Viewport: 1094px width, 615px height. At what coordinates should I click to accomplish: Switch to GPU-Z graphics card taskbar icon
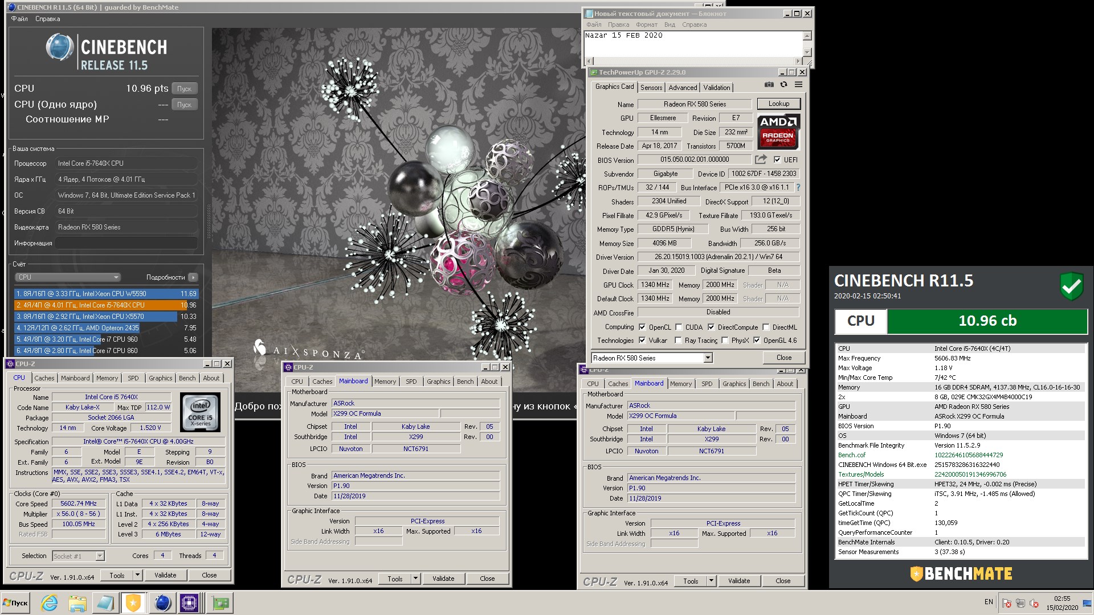pos(221,602)
